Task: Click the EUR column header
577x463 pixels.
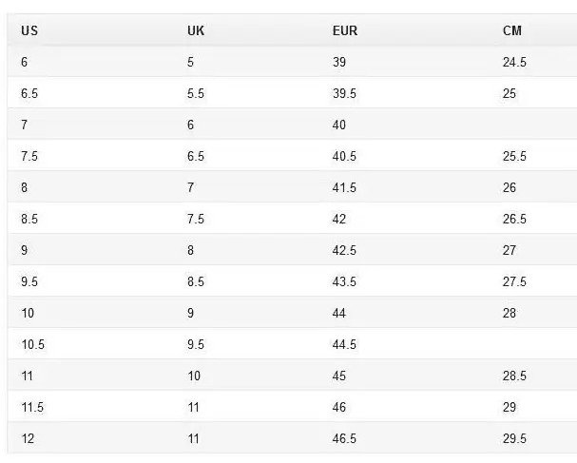Action: 344,30
